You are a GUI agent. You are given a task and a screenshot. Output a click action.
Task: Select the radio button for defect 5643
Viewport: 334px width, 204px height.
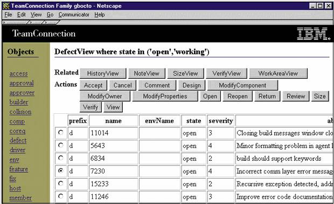(x=61, y=145)
